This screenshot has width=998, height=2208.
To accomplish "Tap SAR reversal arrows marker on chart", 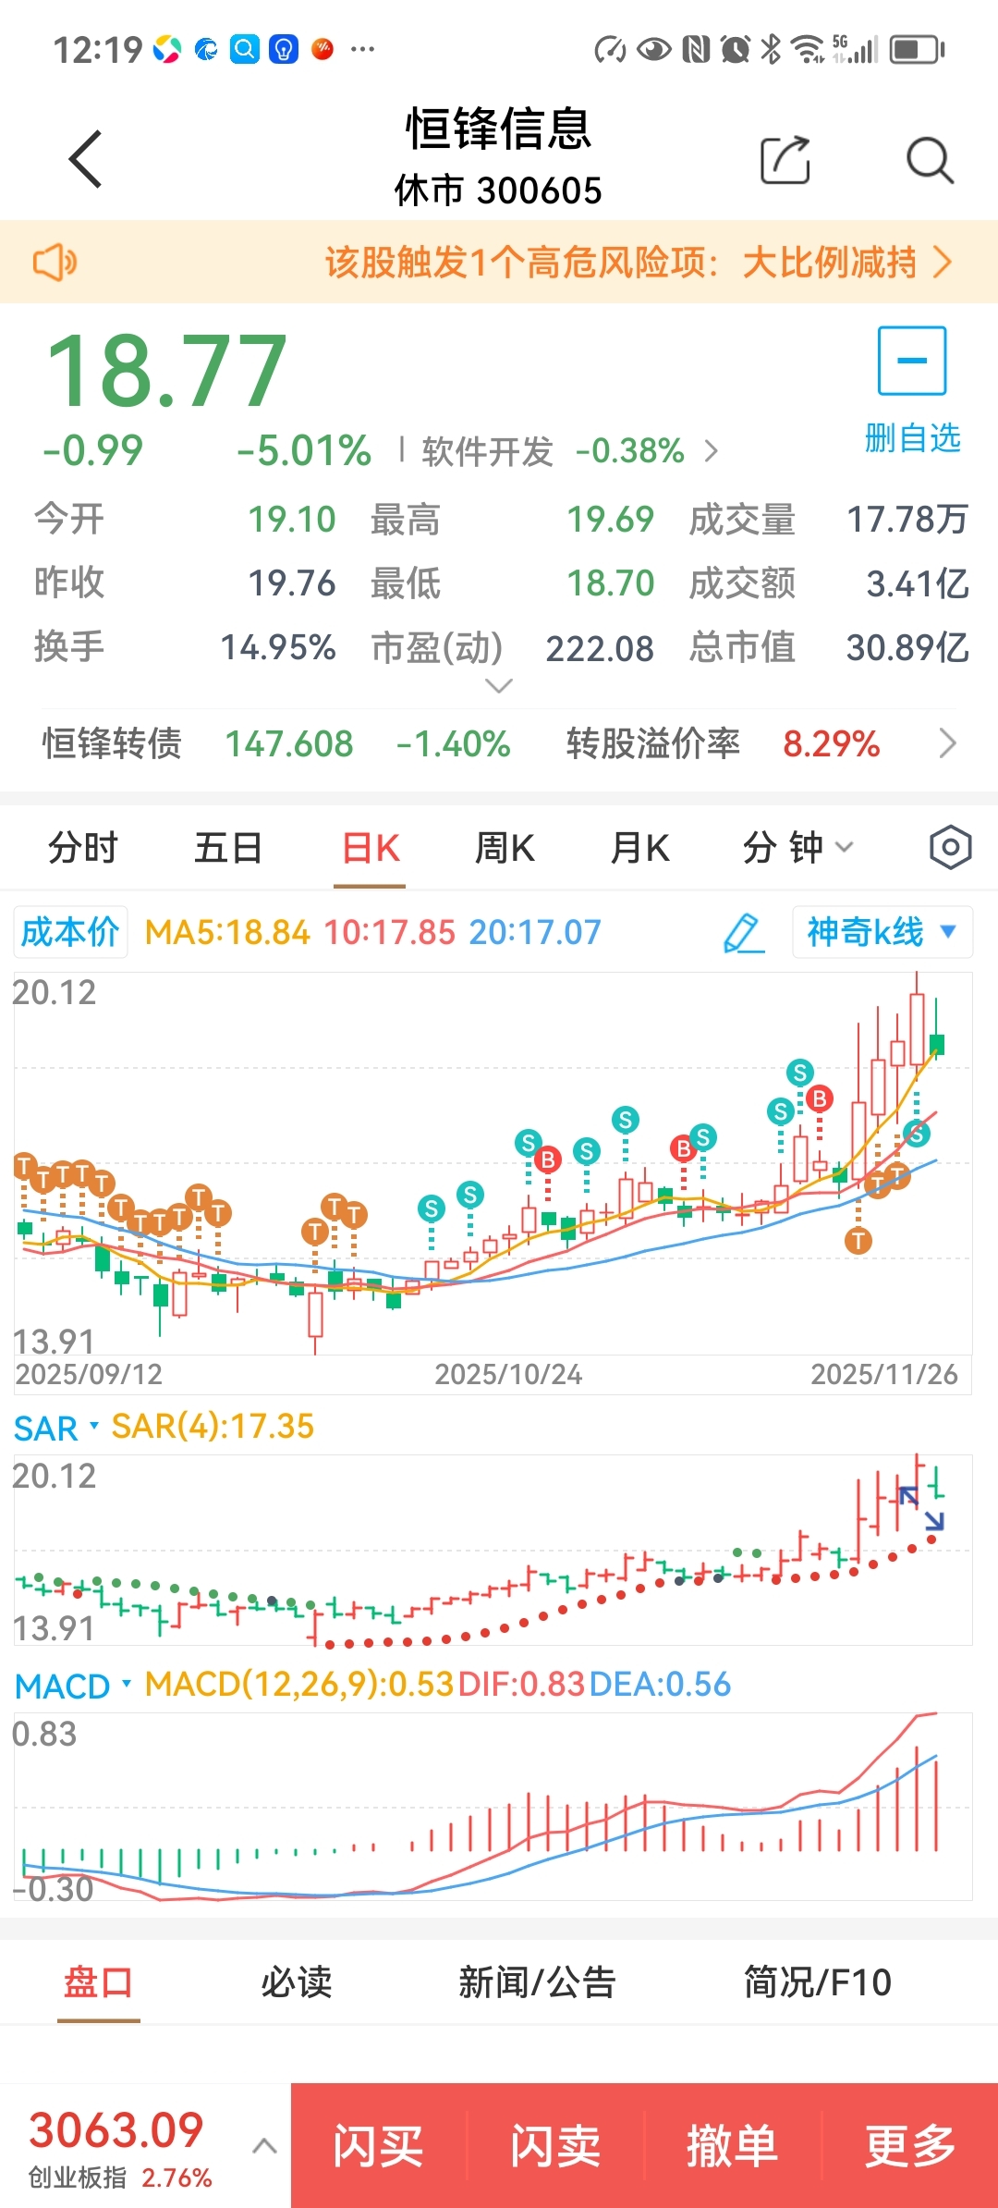I will pyautogui.click(x=922, y=1508).
